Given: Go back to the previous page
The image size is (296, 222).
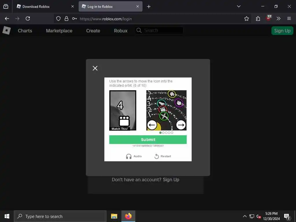Looking at the screenshot, I should pos(7,18).
